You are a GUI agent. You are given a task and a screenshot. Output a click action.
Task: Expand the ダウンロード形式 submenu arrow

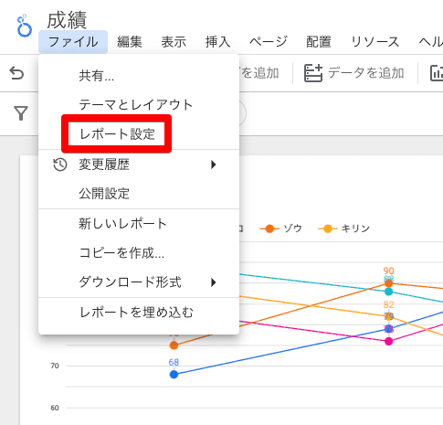pos(214,282)
